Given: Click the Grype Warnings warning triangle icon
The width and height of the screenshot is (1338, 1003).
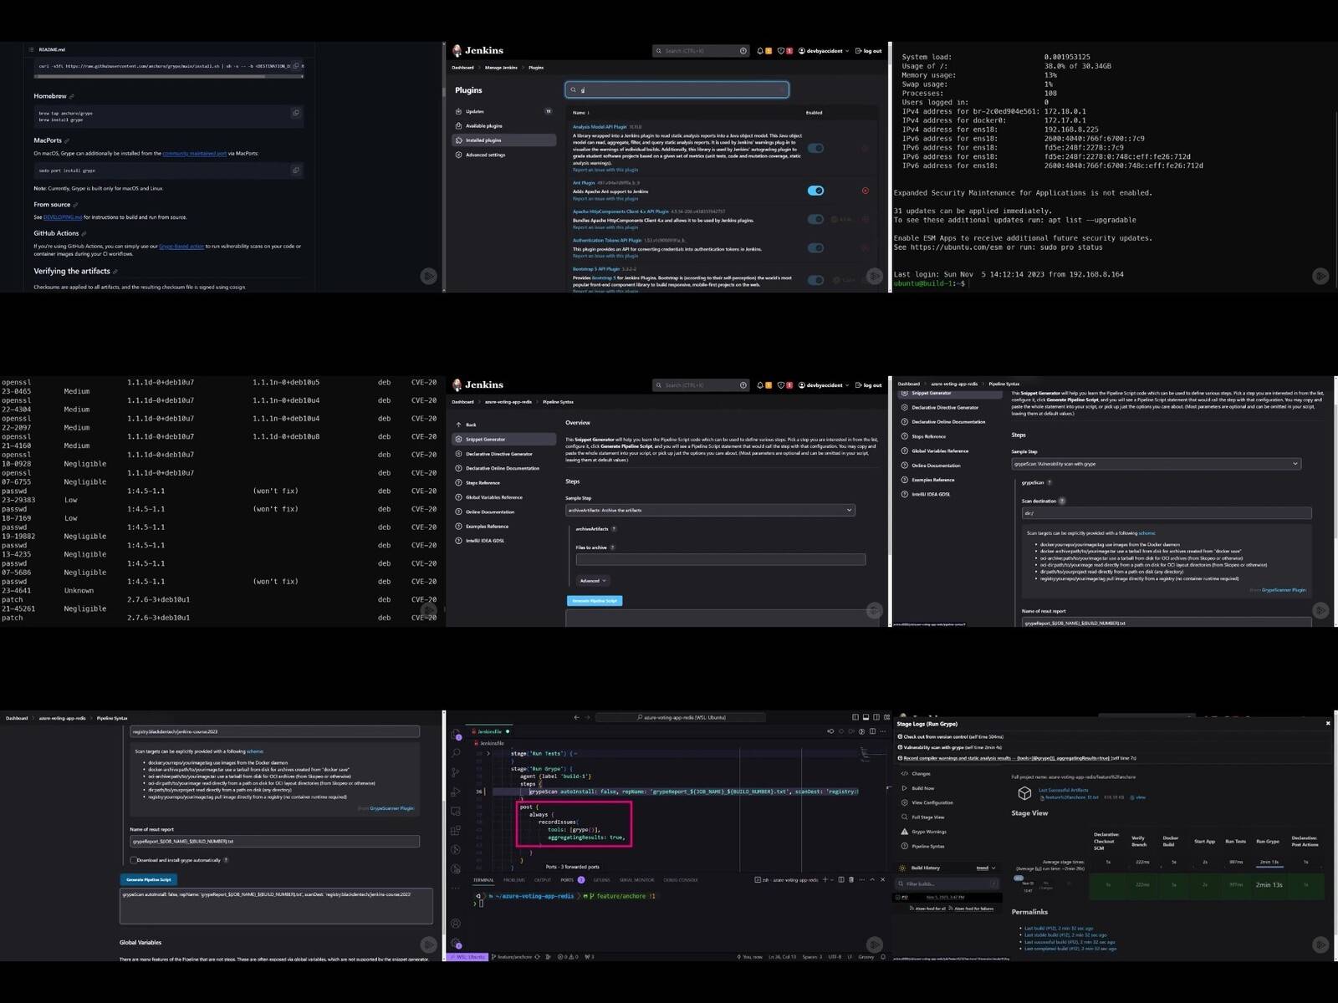Looking at the screenshot, I should pyautogui.click(x=904, y=832).
